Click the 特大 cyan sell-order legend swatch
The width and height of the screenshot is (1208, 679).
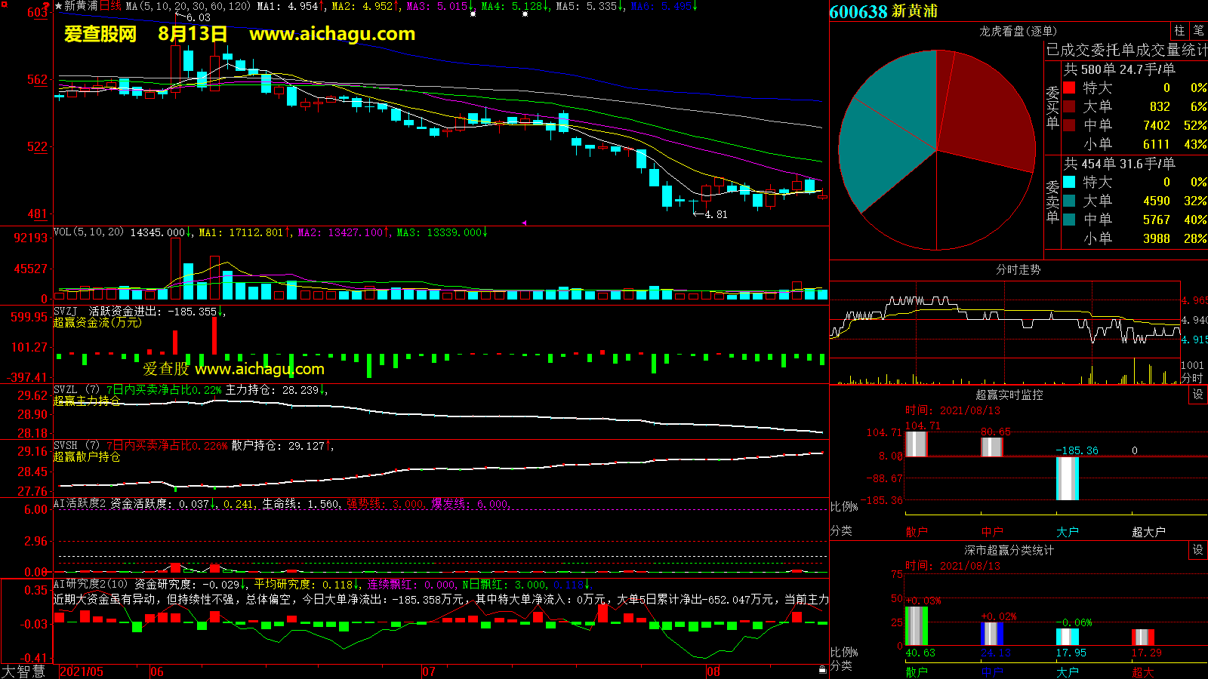pos(1069,182)
